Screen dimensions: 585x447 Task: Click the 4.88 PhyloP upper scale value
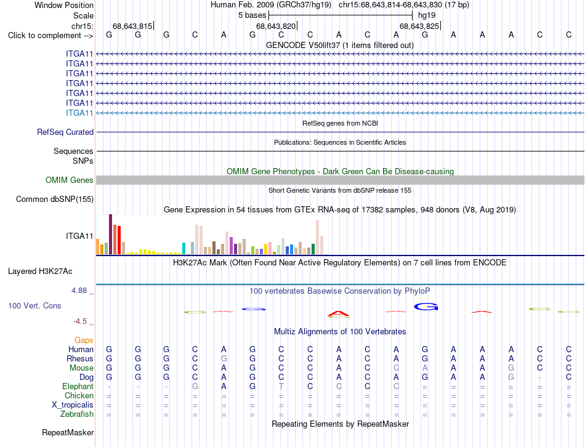pyautogui.click(x=79, y=290)
